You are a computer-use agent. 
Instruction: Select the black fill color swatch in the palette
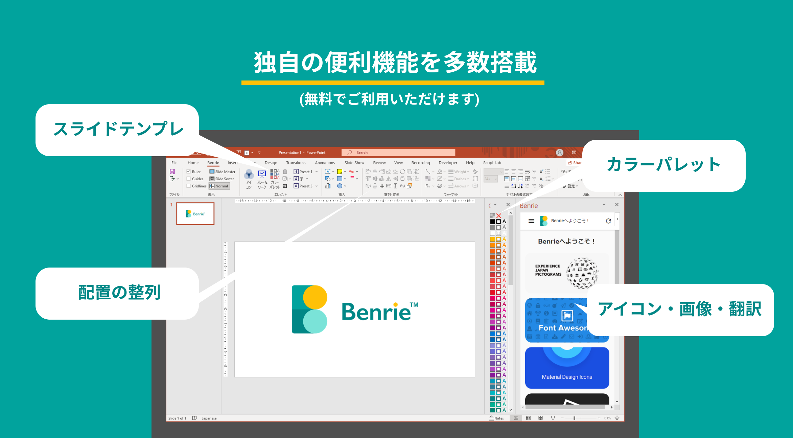[492, 222]
